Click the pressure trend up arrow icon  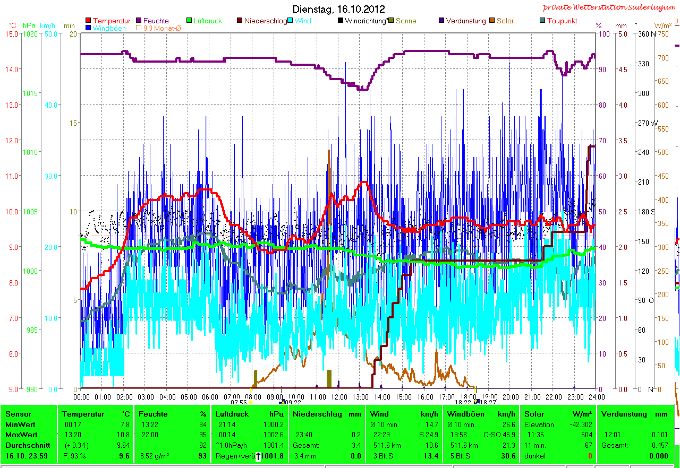pos(258,456)
